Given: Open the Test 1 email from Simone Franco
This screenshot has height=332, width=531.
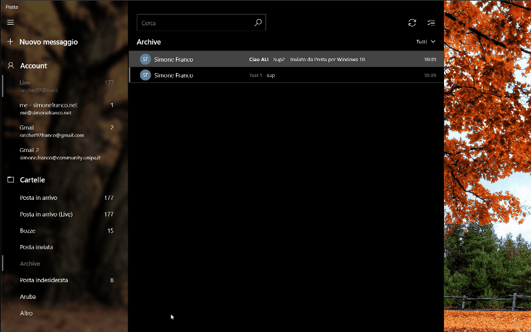Looking at the screenshot, I should tap(286, 75).
